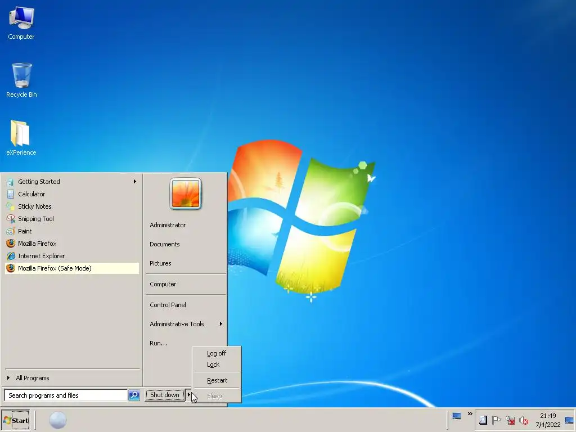
Task: Launch the Snipping Tool
Action: click(x=71, y=219)
